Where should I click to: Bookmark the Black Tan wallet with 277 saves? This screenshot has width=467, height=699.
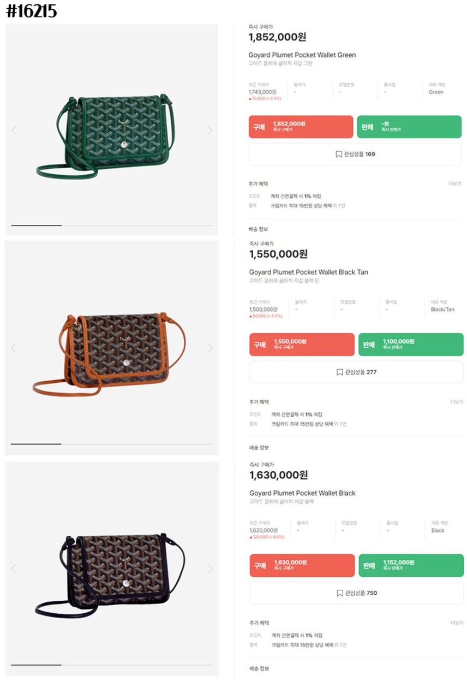click(x=356, y=372)
